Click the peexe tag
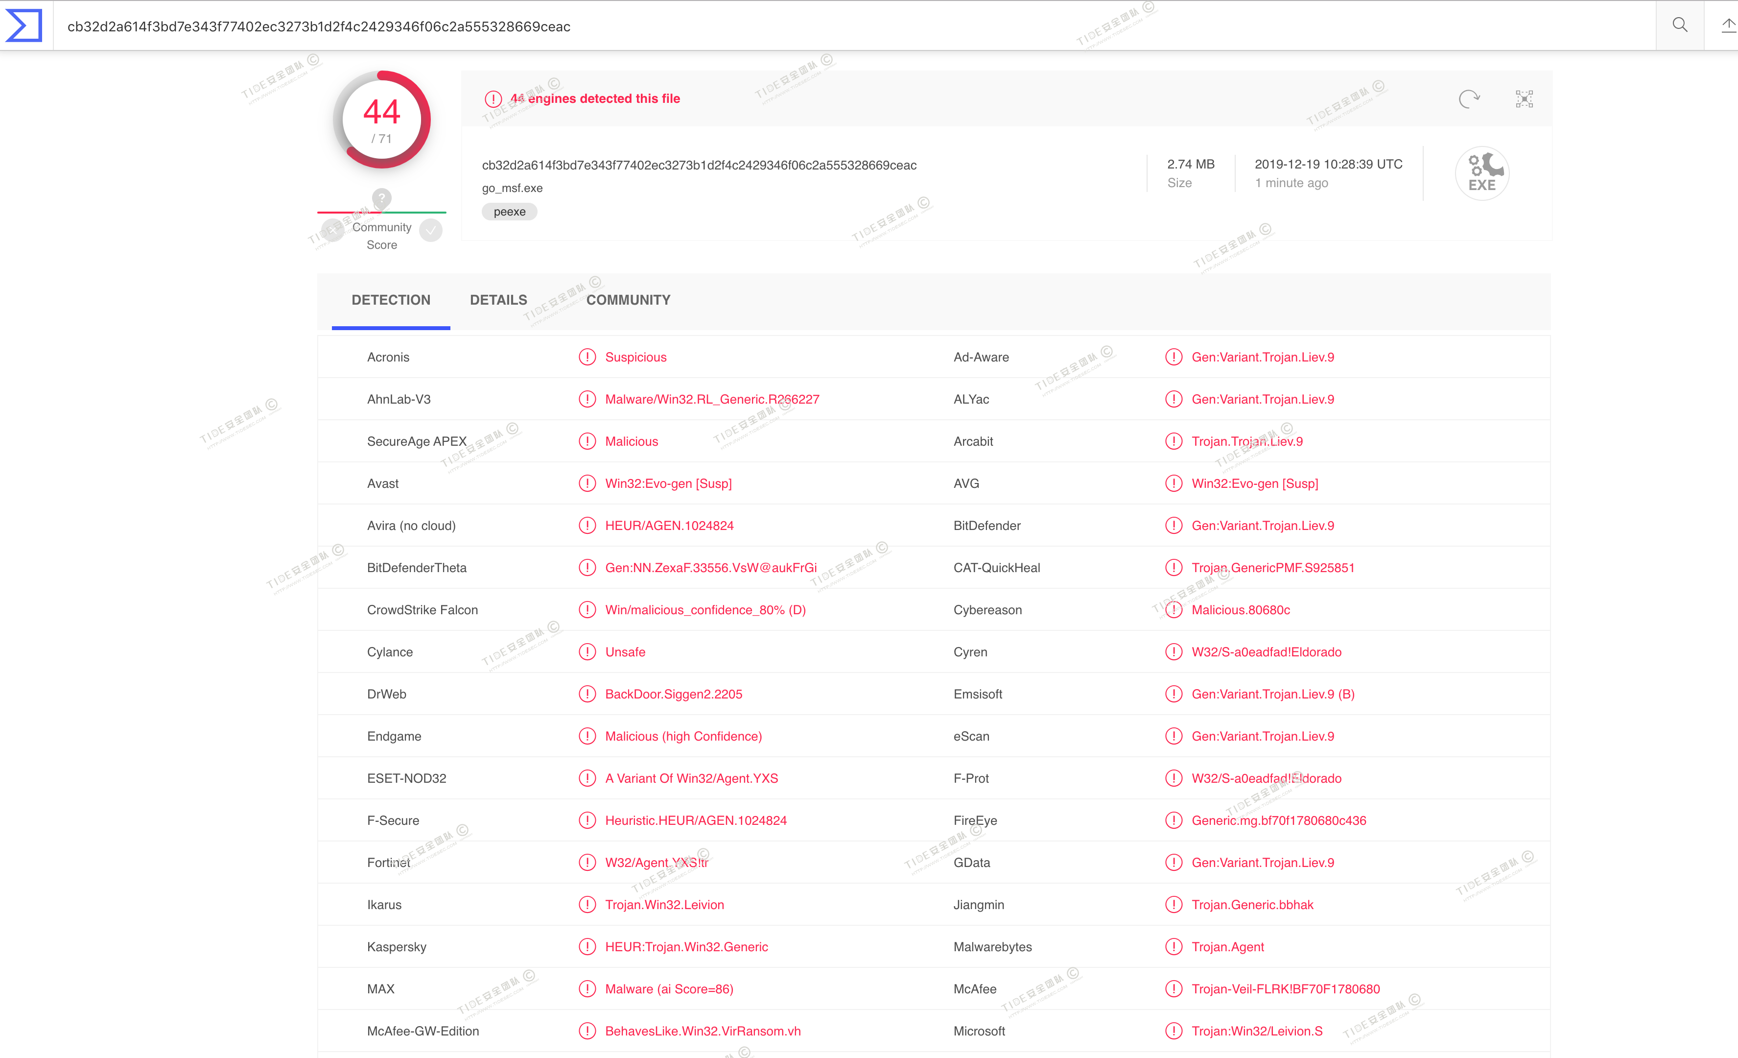This screenshot has width=1738, height=1058. [x=509, y=212]
